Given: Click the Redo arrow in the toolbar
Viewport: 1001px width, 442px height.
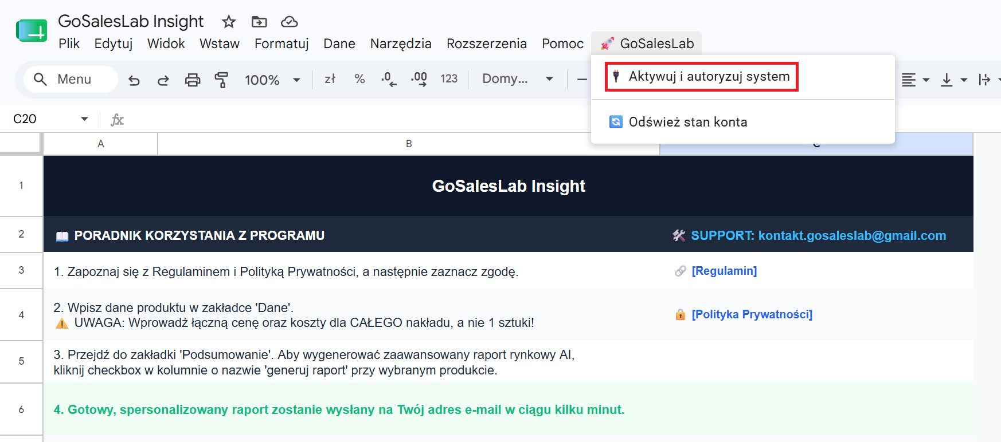Looking at the screenshot, I should [163, 80].
